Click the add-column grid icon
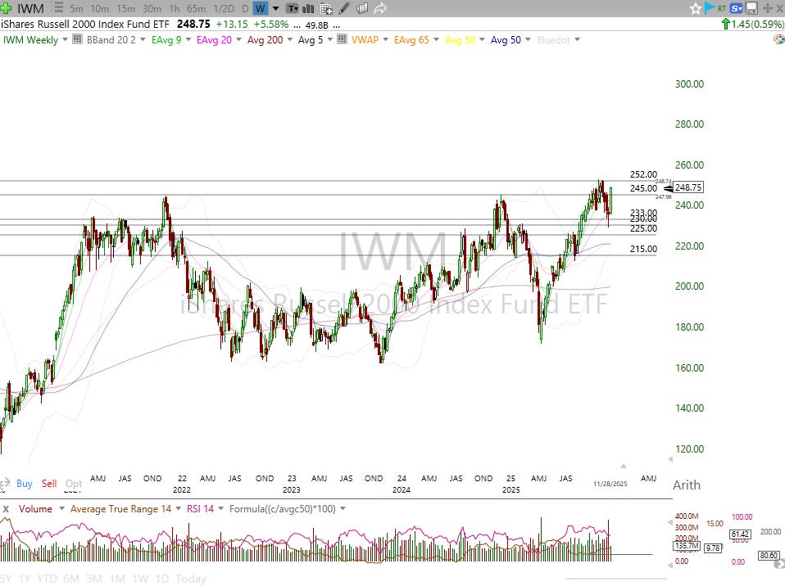 click(x=326, y=8)
